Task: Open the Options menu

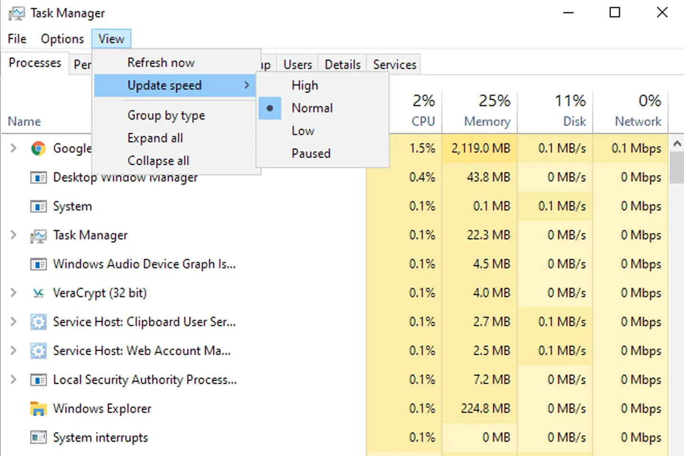Action: [63, 39]
